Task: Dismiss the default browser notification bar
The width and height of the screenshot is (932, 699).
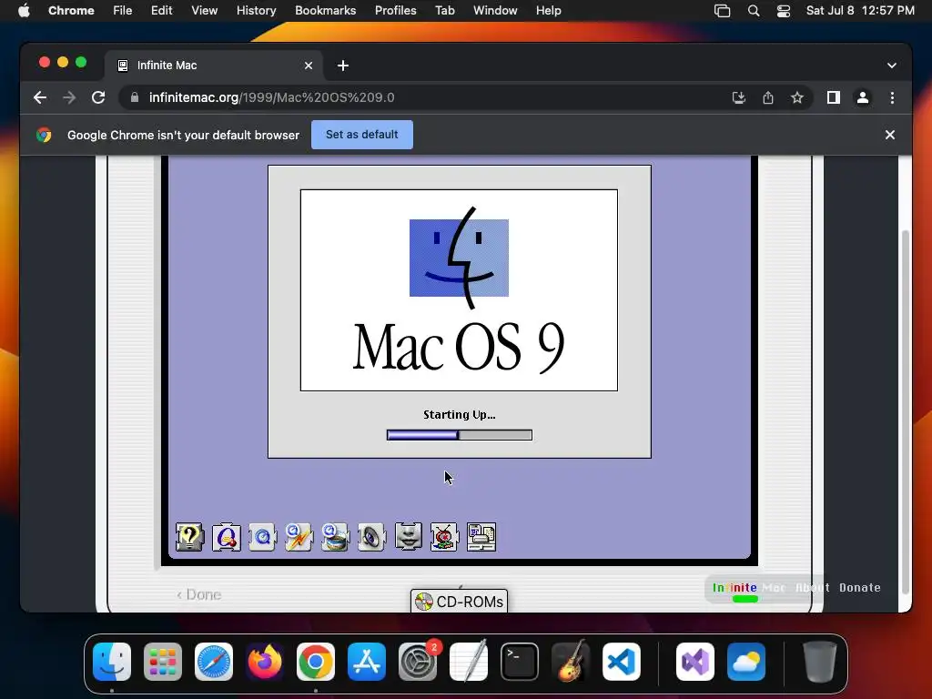Action: tap(890, 135)
